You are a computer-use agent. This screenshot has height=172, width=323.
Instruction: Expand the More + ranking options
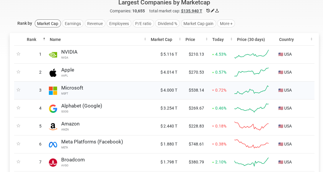(x=226, y=24)
